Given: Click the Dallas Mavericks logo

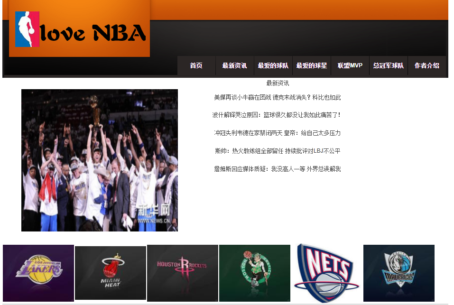Looking at the screenshot, I should click(x=399, y=273).
